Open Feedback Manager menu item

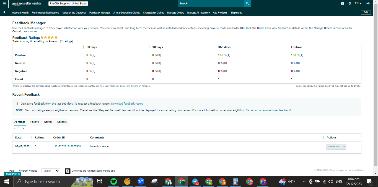click(100, 13)
